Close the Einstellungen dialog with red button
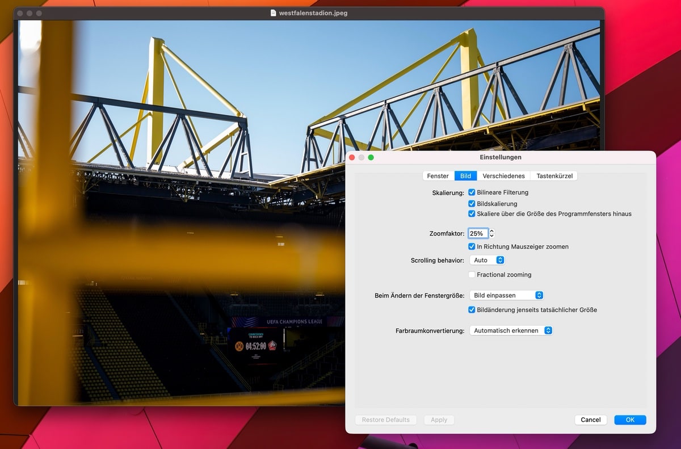Image resolution: width=681 pixels, height=449 pixels. (x=352, y=157)
